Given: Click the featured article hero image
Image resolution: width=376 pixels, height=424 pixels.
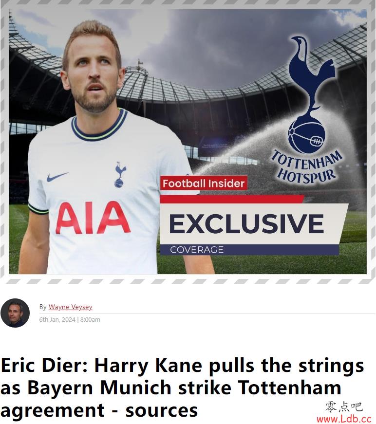Looking at the screenshot, I should point(188,142).
